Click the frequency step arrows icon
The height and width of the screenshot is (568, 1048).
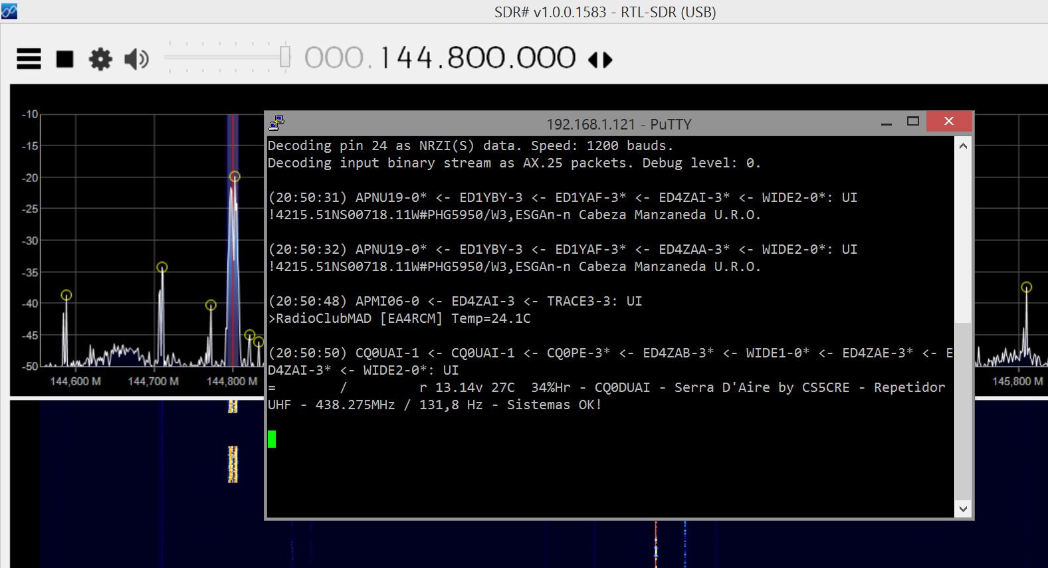[x=600, y=60]
